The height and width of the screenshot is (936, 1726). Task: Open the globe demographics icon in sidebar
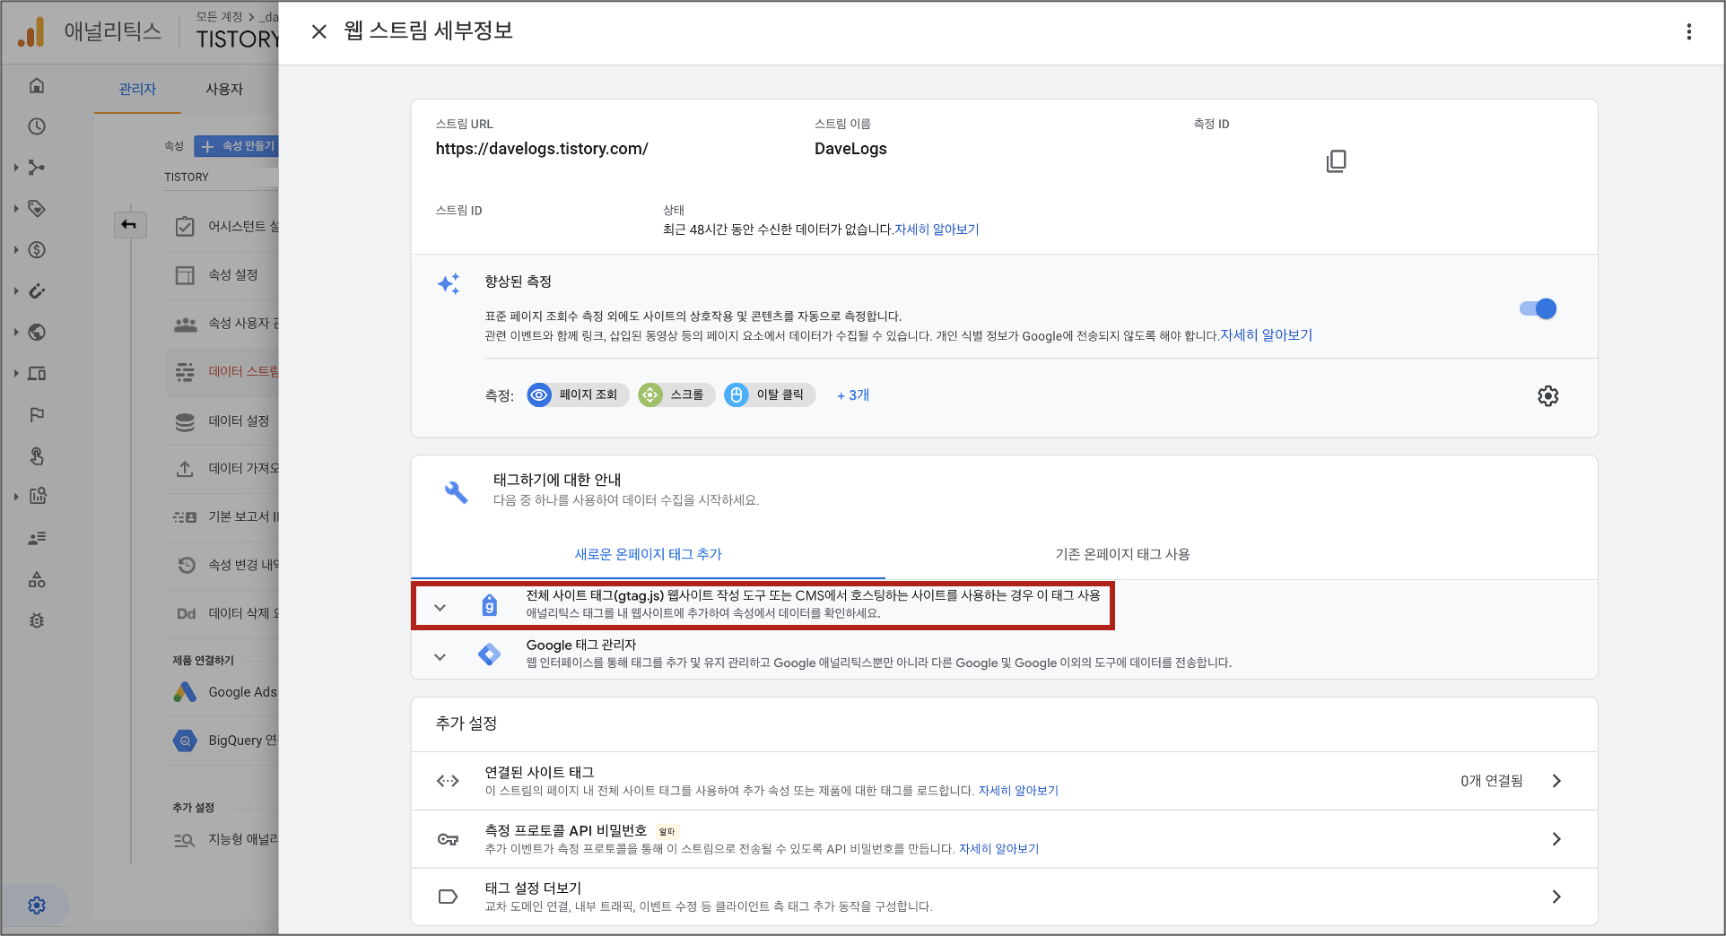(37, 333)
